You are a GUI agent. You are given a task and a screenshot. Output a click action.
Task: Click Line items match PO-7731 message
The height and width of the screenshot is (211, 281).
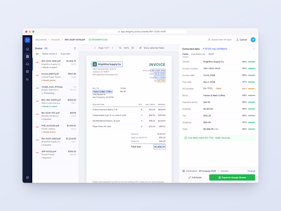tap(219, 138)
